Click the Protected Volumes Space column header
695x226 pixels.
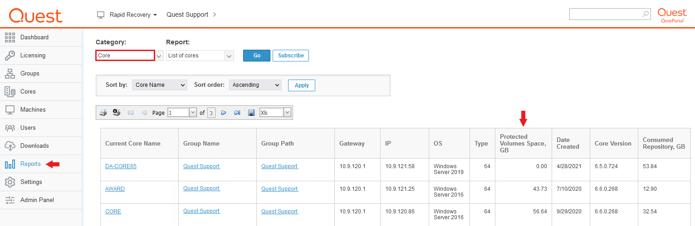coord(523,143)
